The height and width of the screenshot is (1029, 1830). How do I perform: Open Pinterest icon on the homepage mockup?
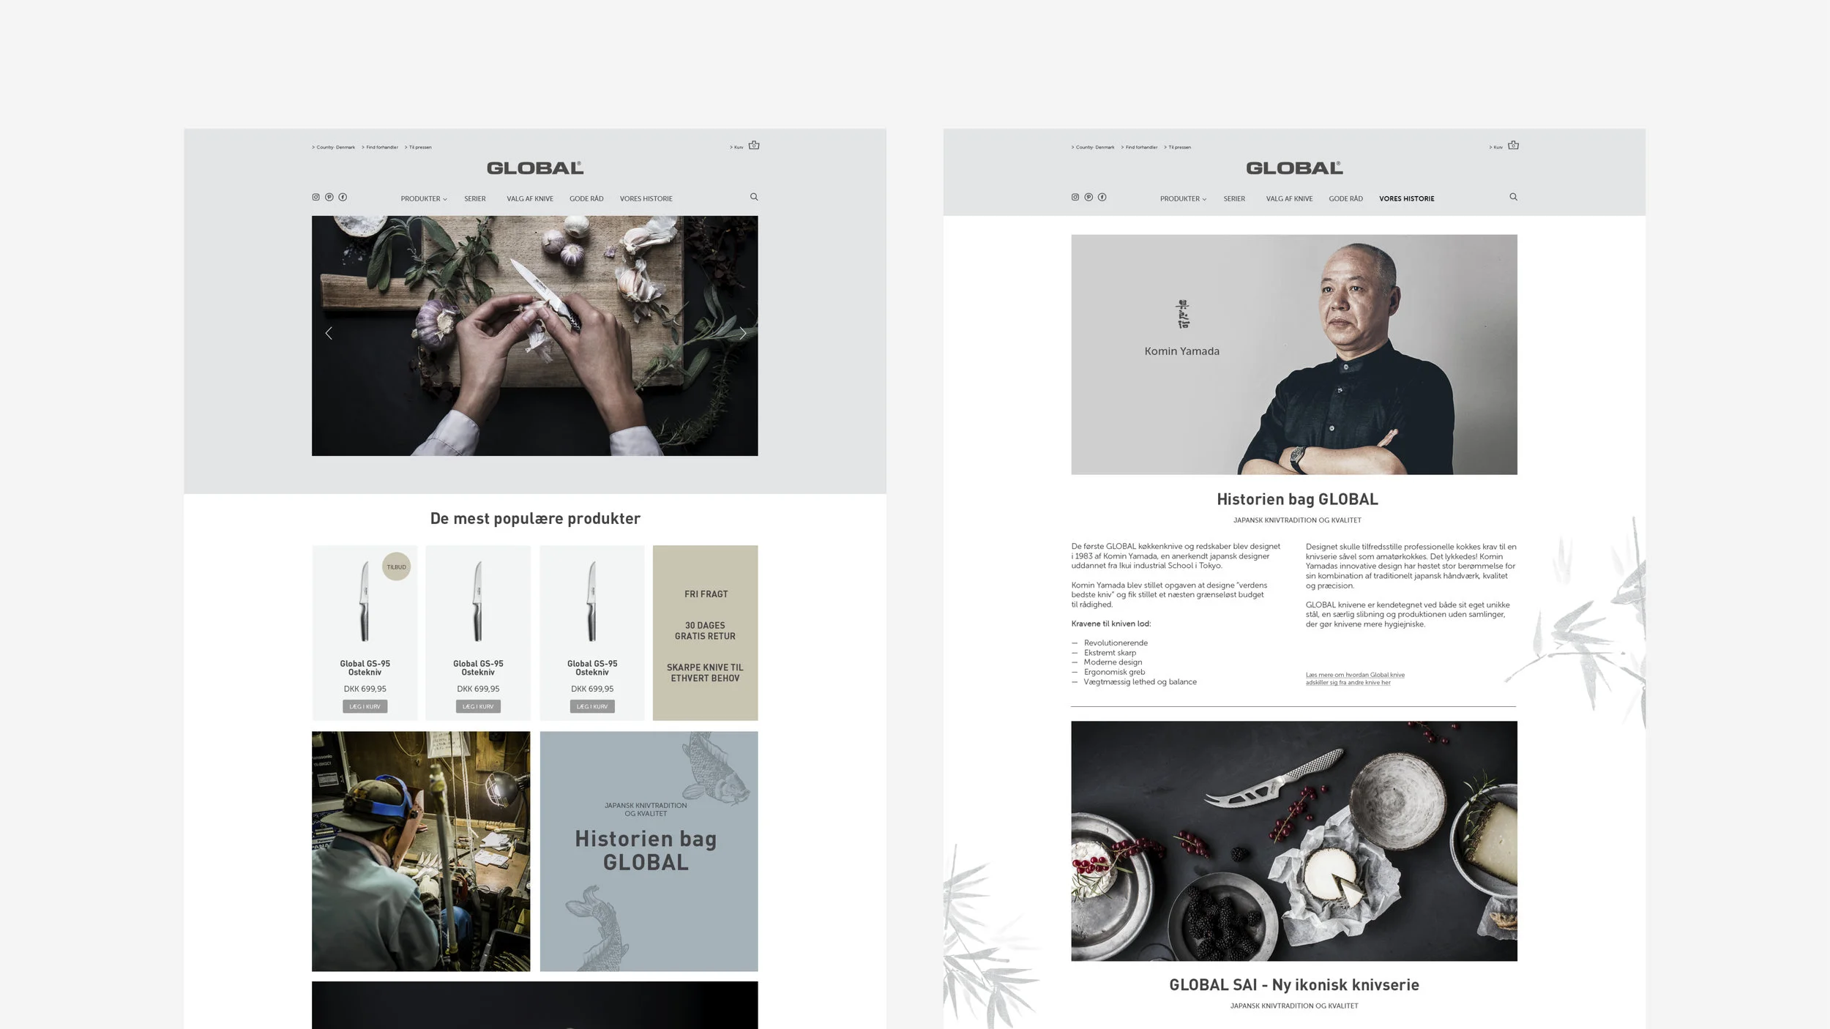point(329,197)
